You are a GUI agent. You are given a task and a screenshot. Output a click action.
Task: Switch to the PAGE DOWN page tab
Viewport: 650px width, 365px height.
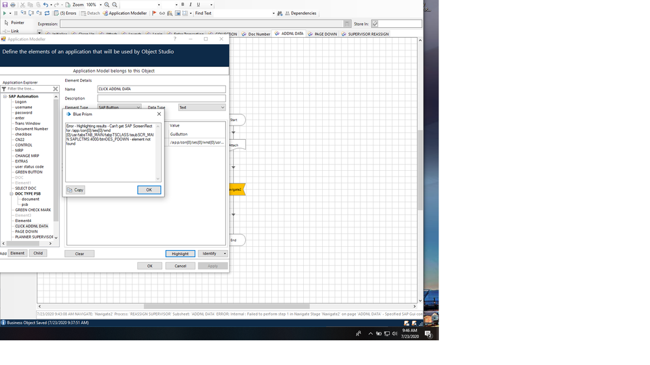pos(323,34)
